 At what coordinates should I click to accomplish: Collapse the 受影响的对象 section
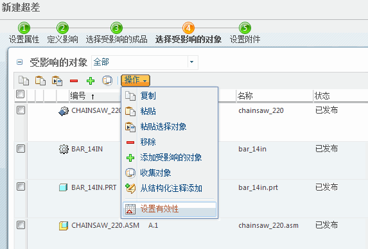point(20,62)
